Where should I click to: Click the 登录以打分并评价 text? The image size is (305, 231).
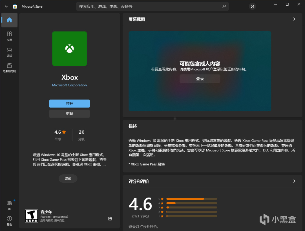pyautogui.click(x=143, y=226)
